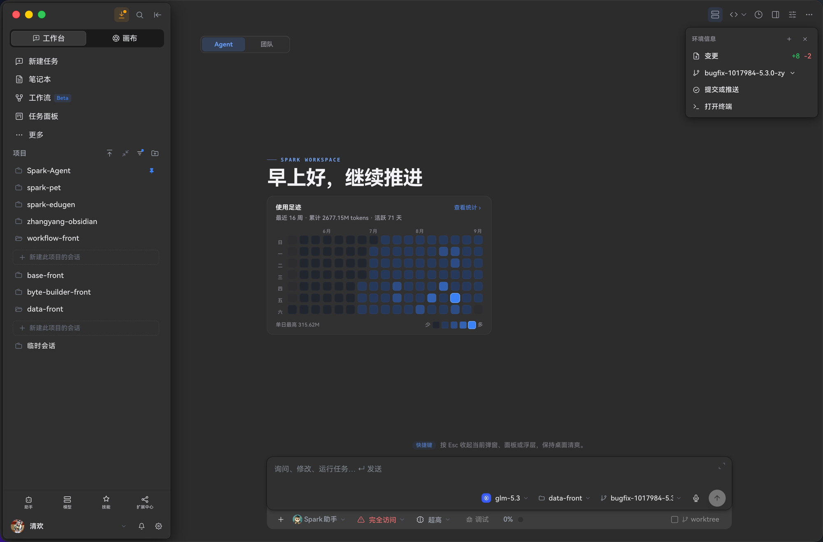Open 新建任务 in the sidebar

coord(86,61)
